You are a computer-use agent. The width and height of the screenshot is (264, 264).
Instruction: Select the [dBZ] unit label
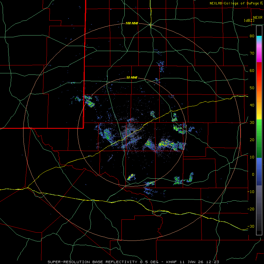click(x=249, y=21)
